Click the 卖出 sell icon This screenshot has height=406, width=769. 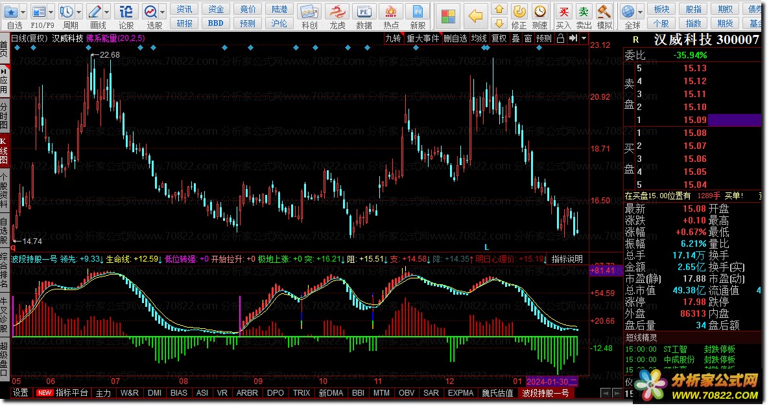[584, 11]
